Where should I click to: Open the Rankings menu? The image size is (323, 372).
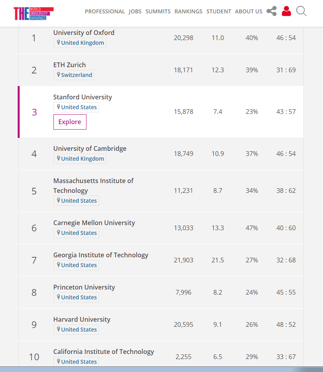click(189, 11)
